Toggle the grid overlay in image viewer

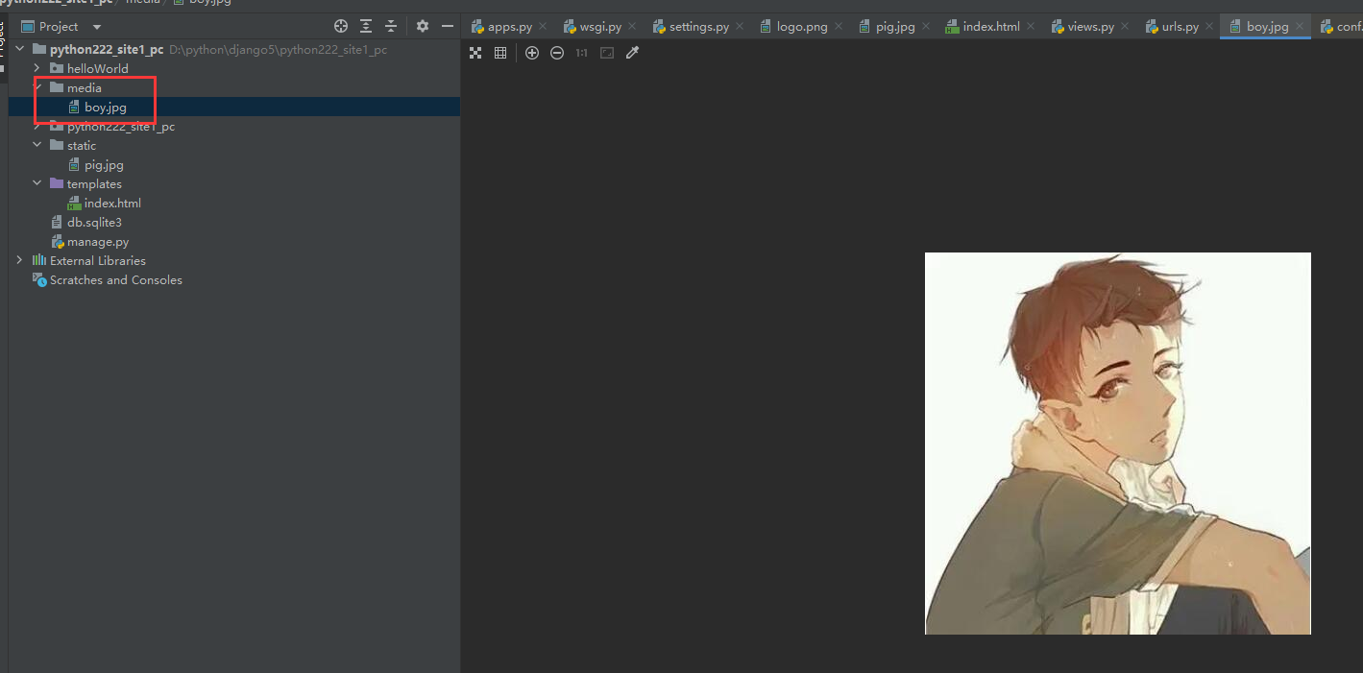point(500,53)
